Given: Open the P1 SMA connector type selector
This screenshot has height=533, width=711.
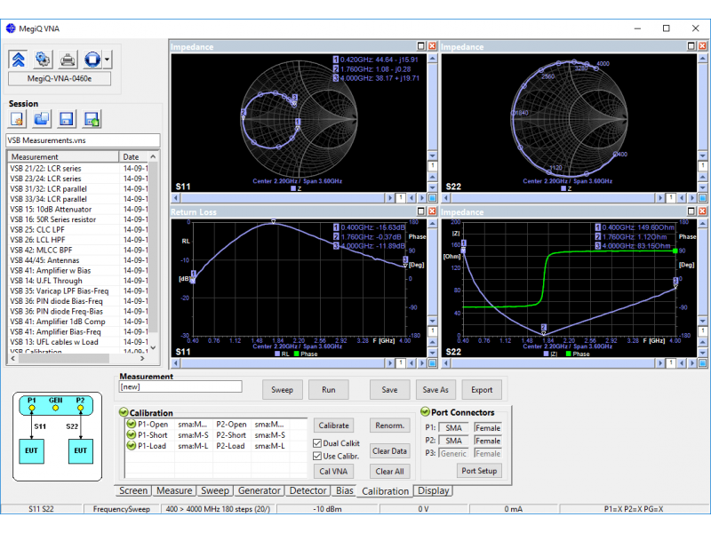Looking at the screenshot, I should tap(453, 427).
